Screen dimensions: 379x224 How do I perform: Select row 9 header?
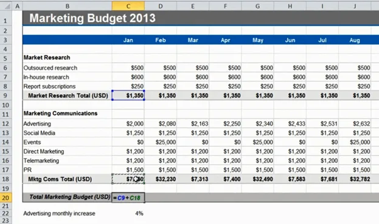5,96
